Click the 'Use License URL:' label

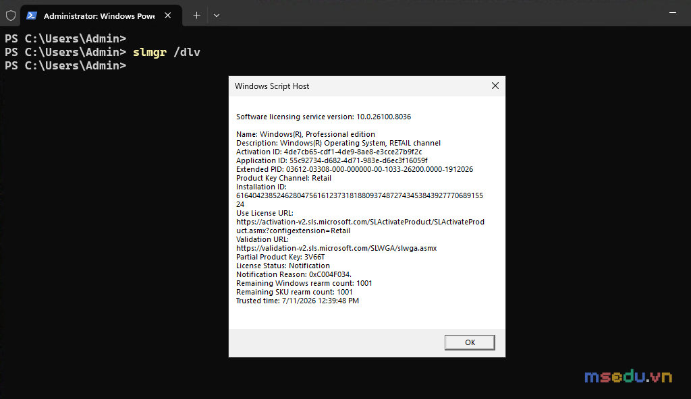click(x=265, y=213)
